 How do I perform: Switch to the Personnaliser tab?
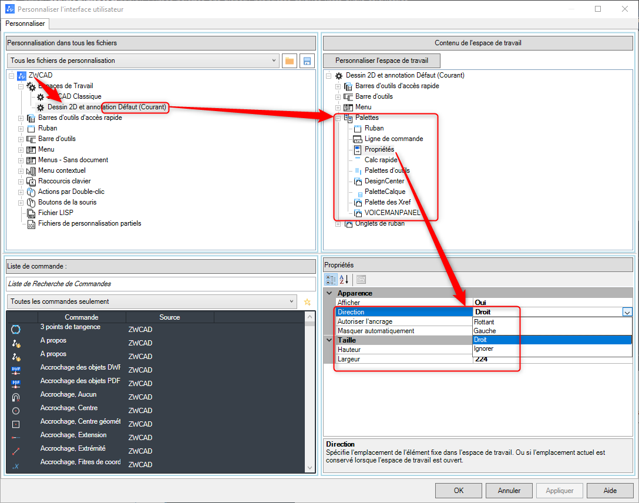click(25, 24)
